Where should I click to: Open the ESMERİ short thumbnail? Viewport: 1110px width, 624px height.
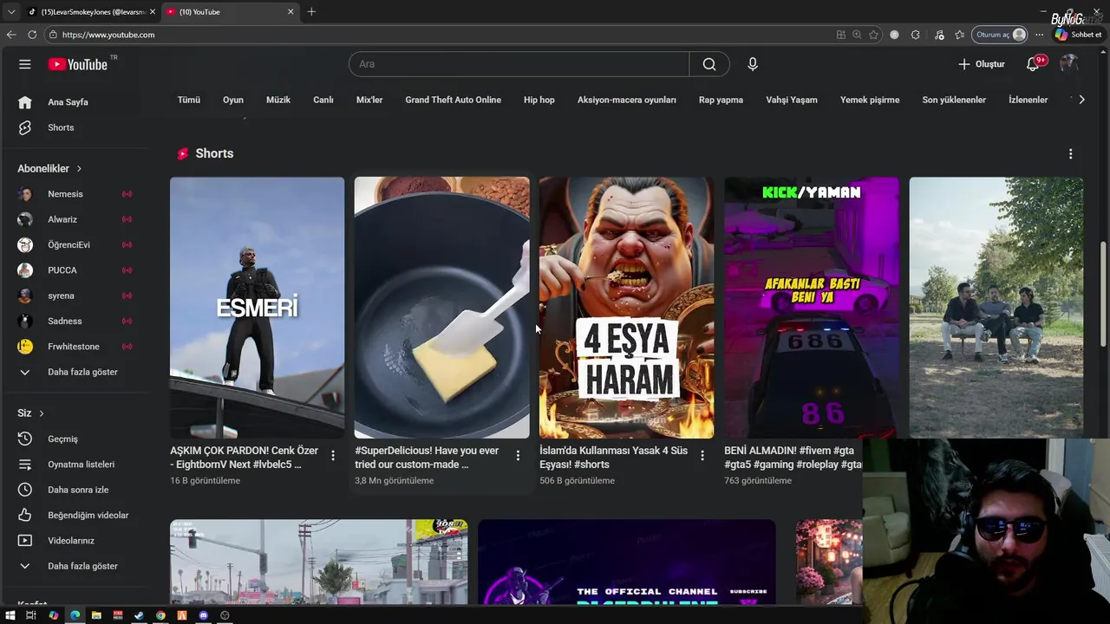pos(257,308)
